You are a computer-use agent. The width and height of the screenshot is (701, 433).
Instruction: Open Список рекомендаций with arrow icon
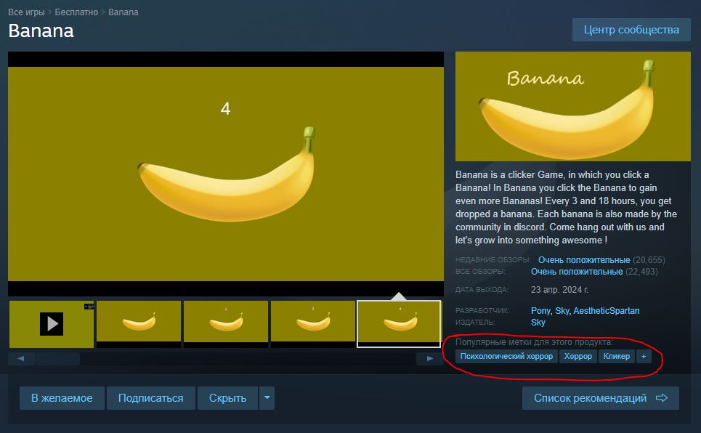click(x=601, y=397)
